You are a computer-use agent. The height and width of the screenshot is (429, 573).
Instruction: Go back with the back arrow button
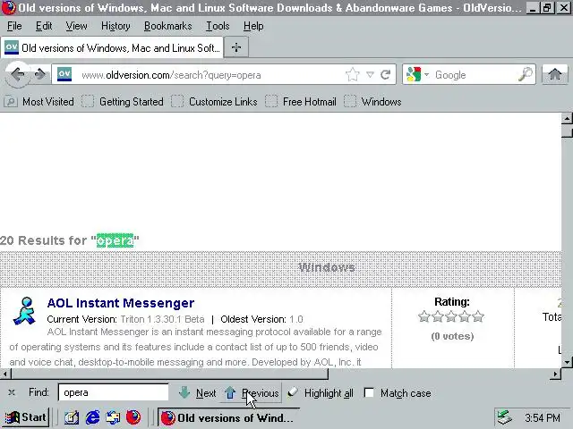[18, 75]
